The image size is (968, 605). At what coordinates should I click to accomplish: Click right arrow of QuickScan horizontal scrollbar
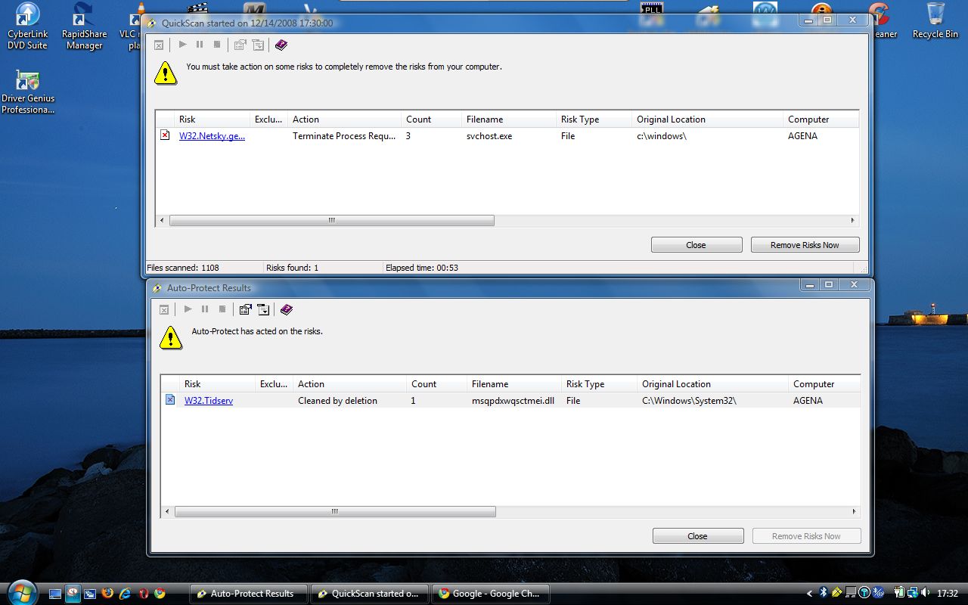852,221
